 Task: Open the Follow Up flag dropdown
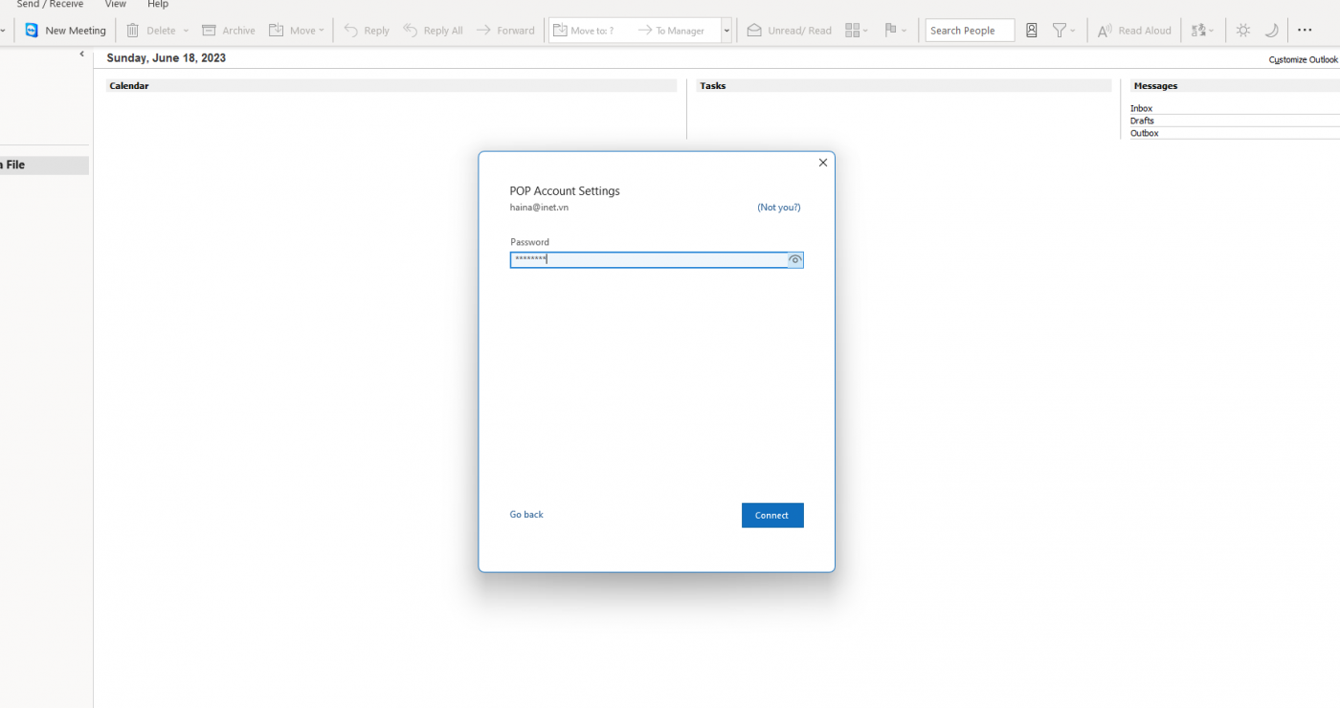pyautogui.click(x=895, y=31)
